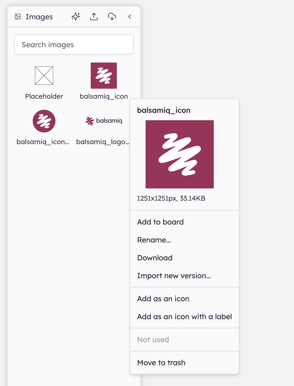Collapse the Images panel with the chevron
294x386 pixels.
[130, 17]
